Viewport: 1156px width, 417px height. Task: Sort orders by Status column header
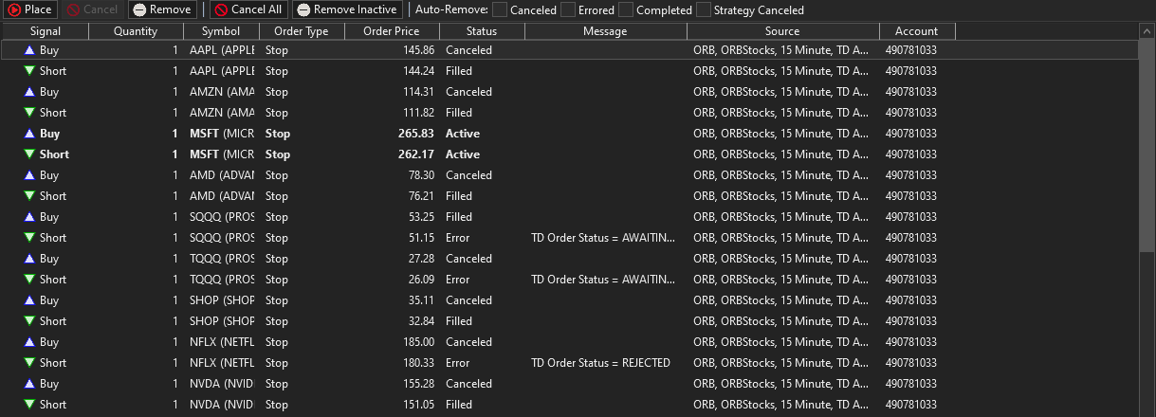coord(481,31)
